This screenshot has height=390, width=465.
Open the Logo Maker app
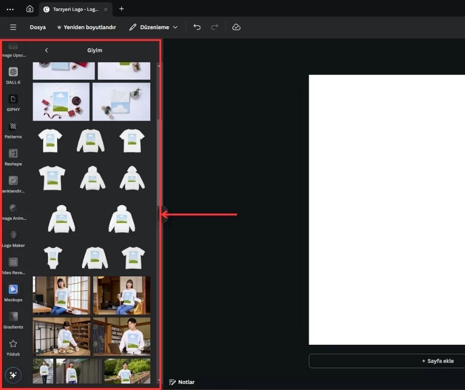point(13,239)
